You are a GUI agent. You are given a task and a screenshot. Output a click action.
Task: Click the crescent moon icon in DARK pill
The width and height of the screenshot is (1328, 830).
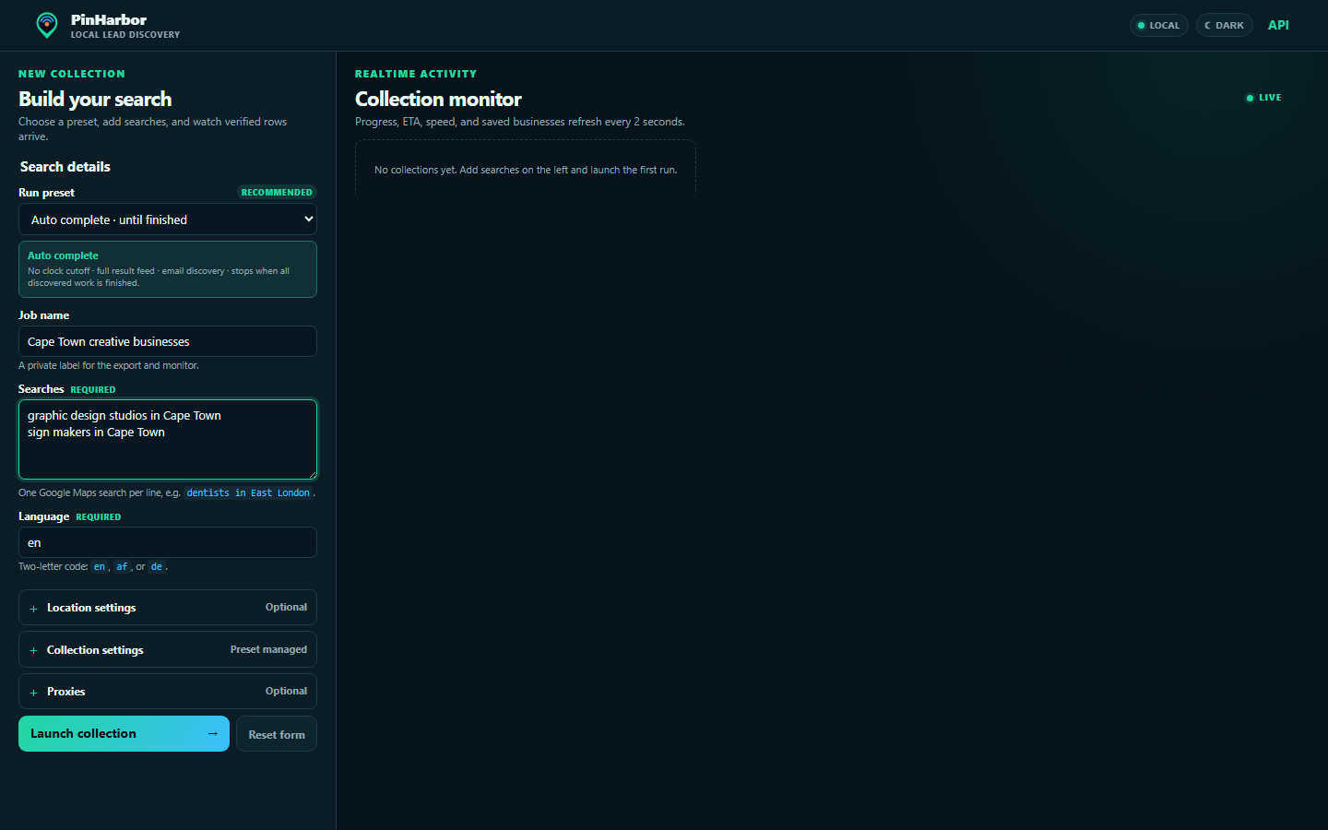(1207, 26)
